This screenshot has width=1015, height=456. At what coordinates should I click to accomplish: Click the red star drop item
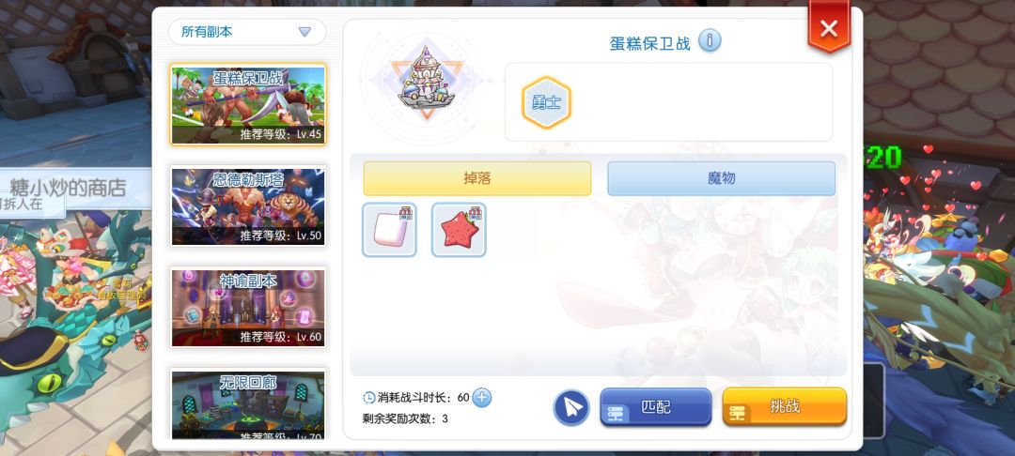pos(459,230)
